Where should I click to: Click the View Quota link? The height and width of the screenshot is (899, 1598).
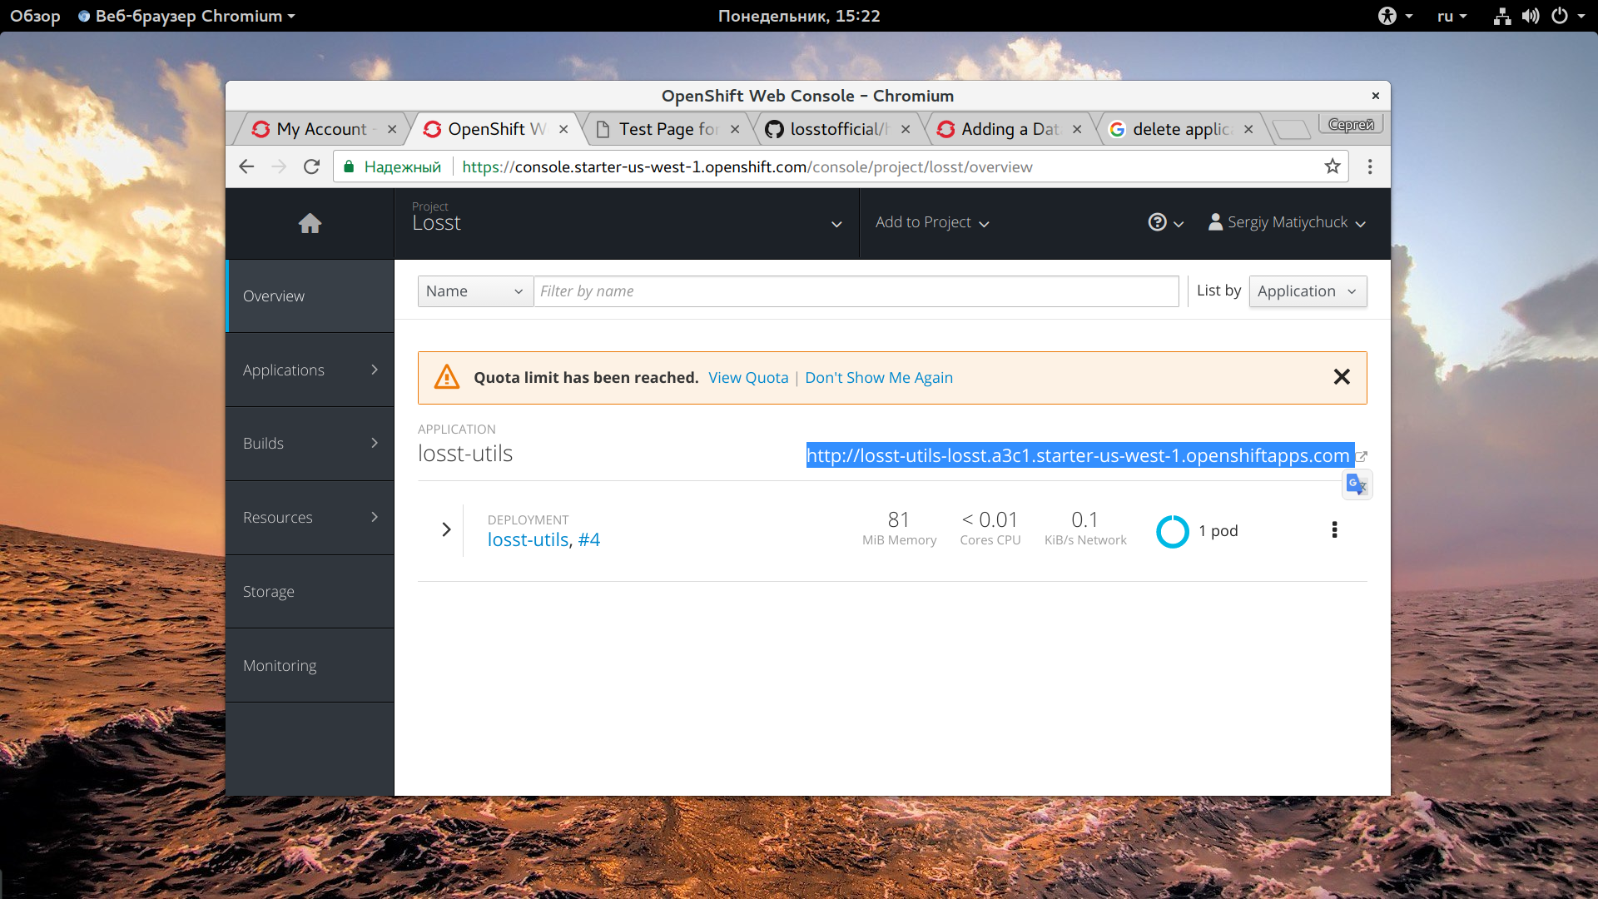coord(747,378)
